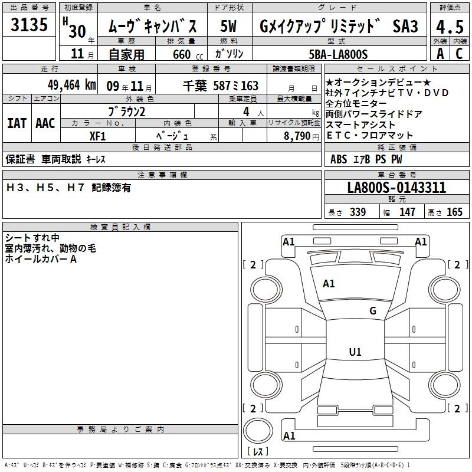Click the inspector note ホイールカバーA
472x472 pixels.
(x=41, y=259)
